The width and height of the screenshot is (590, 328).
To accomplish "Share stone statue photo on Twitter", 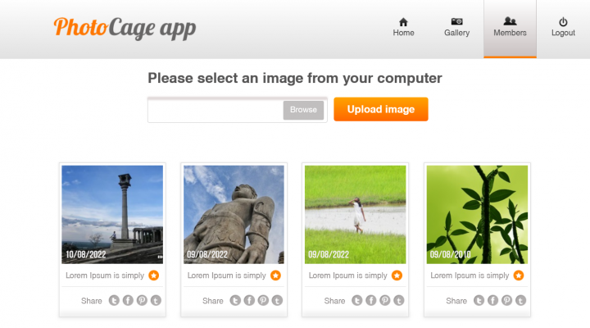I will [235, 300].
